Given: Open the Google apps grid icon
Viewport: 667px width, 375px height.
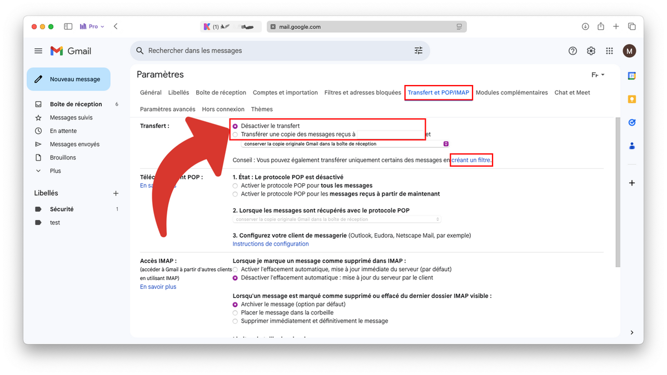Looking at the screenshot, I should (x=609, y=51).
